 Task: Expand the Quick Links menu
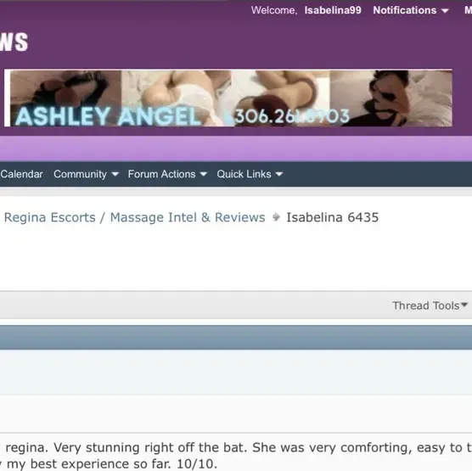click(x=250, y=174)
